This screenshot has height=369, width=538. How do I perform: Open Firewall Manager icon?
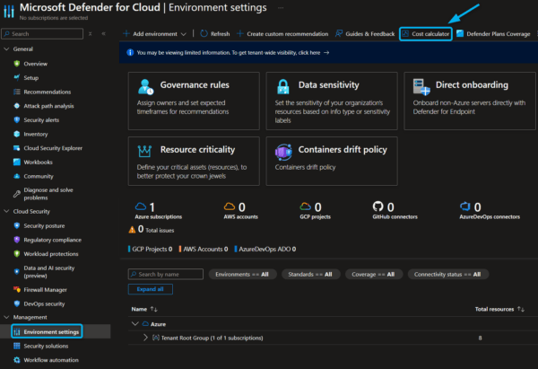[x=16, y=290]
